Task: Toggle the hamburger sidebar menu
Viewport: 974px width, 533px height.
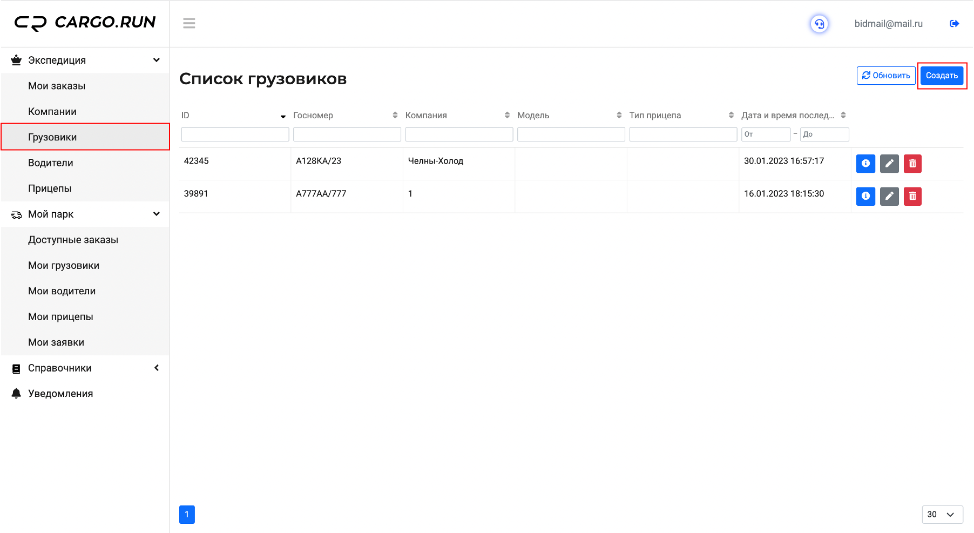Action: coord(189,23)
